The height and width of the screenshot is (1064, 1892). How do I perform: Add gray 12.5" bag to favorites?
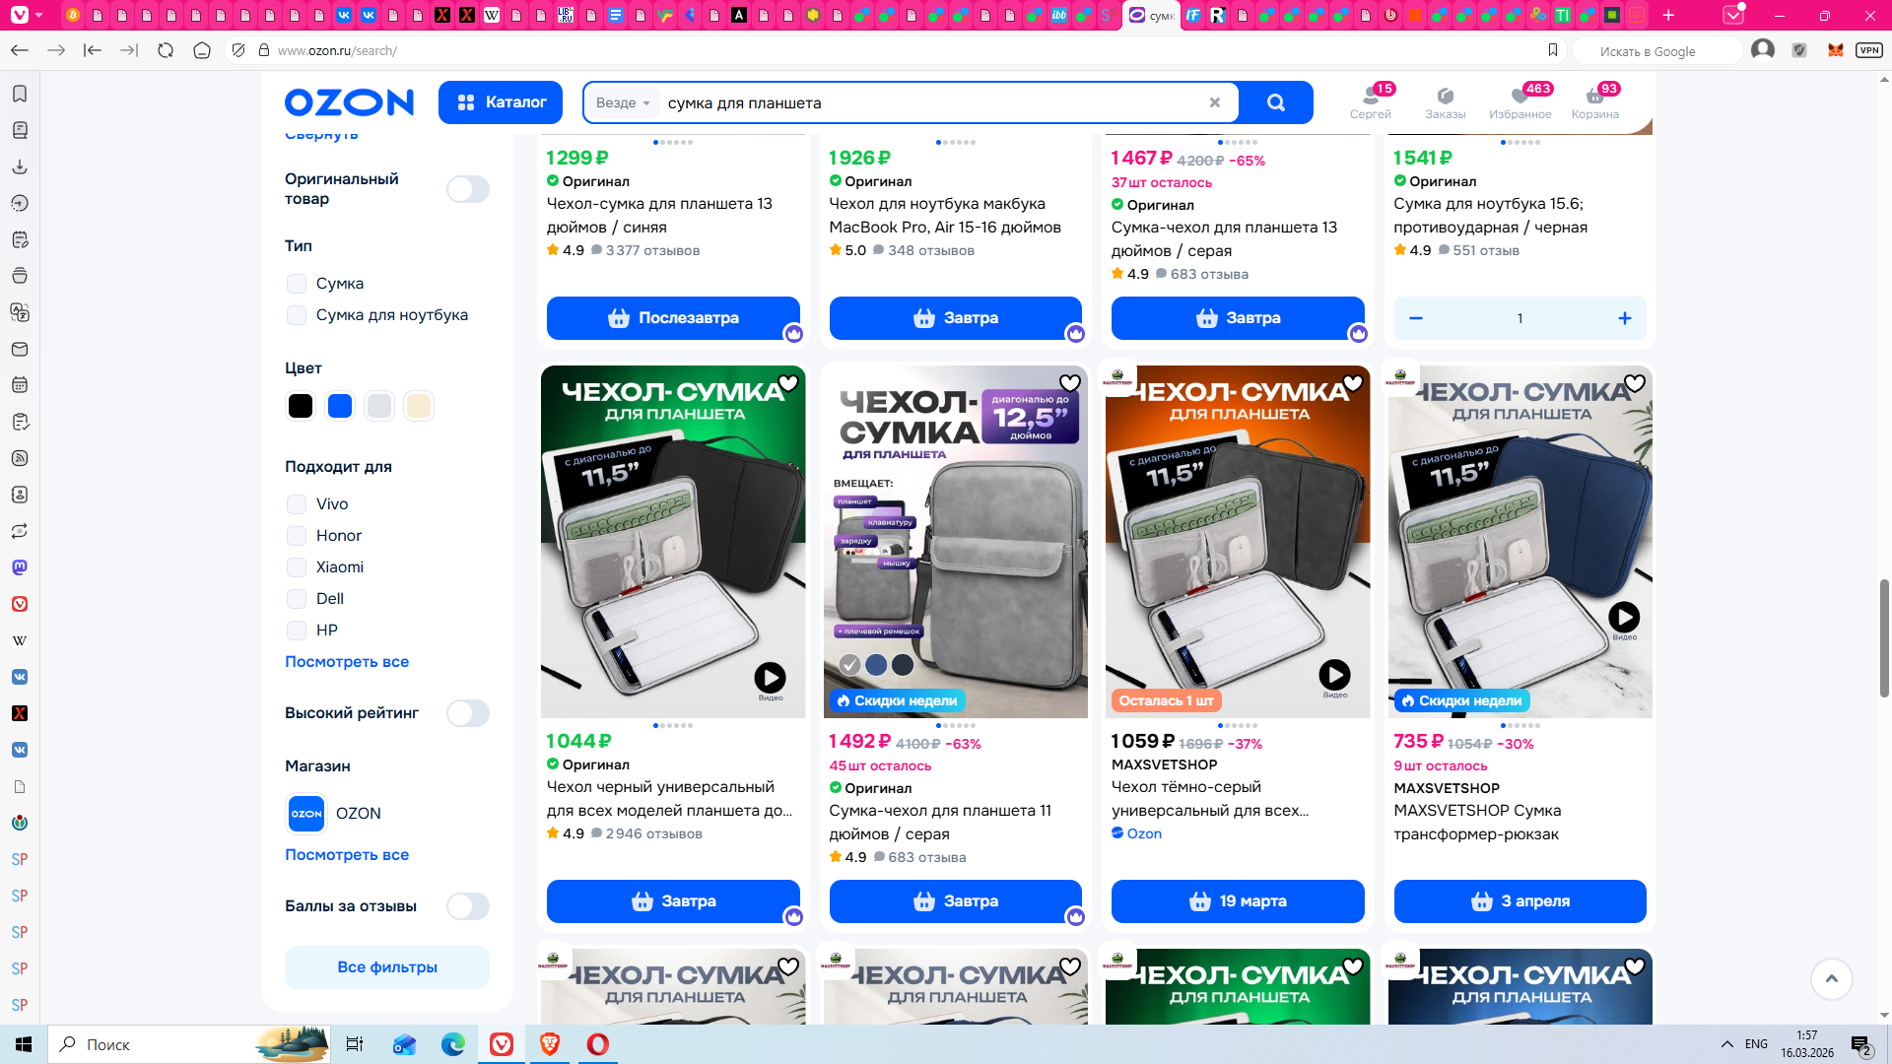click(x=1069, y=383)
